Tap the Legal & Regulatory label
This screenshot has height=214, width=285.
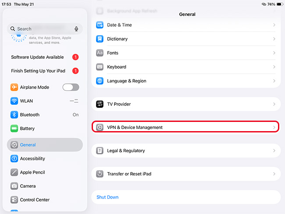coord(126,151)
